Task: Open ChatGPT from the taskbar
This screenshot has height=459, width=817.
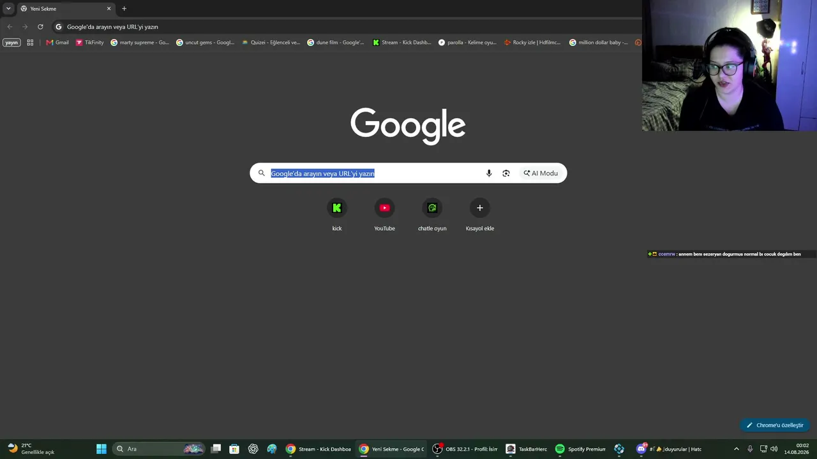Action: click(x=253, y=449)
